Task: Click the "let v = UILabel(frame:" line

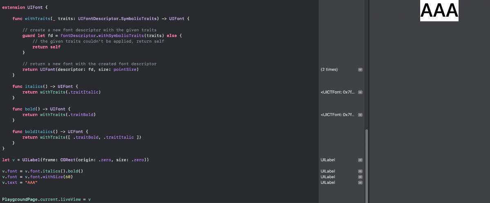Action: (x=76, y=160)
